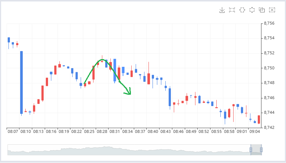Screen dimensions: 286x163
Task: Click the 8,756 price axis label
Action: pyautogui.click(x=269, y=23)
